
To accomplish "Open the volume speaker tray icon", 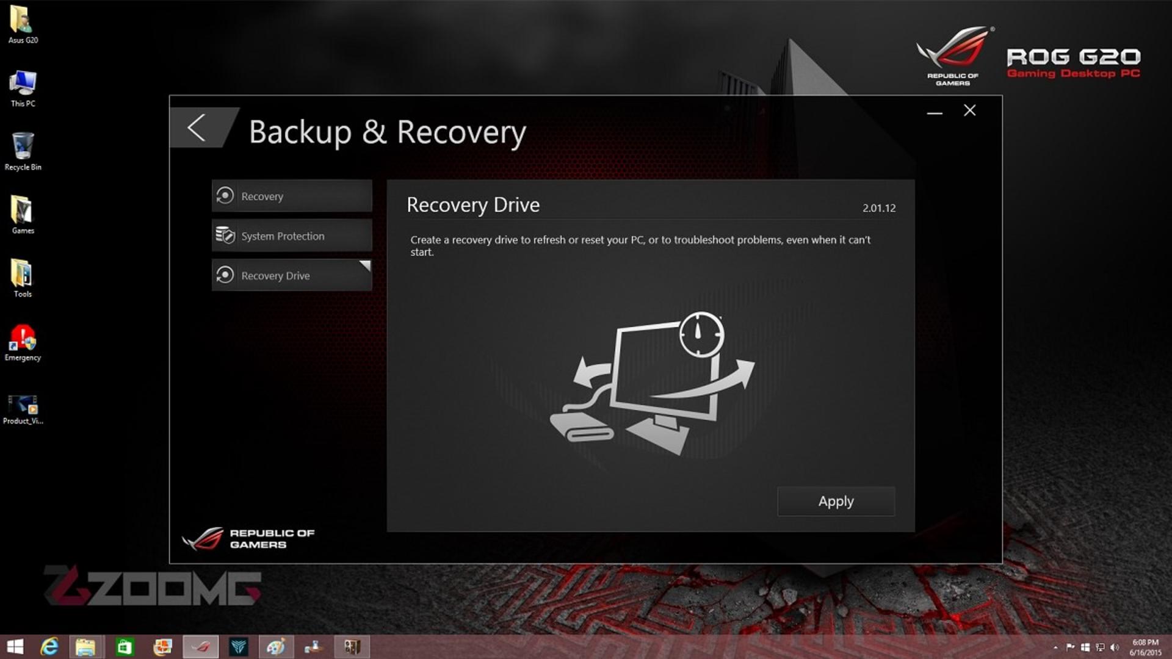I will point(1115,647).
